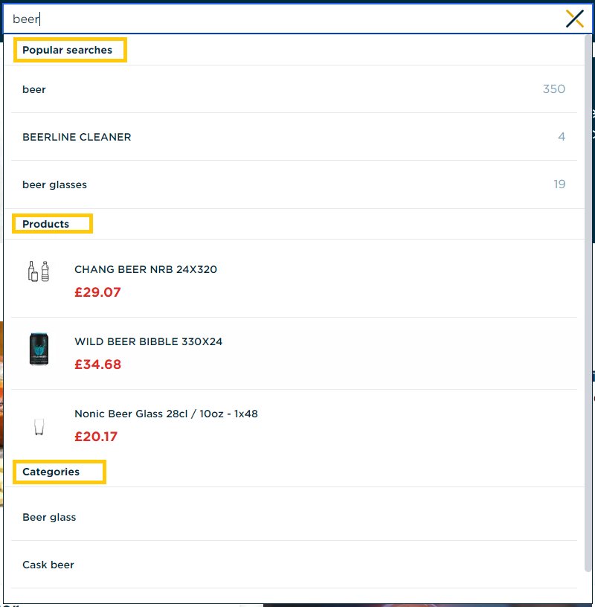Pick the 'beer glasses' search suggestion
This screenshot has width=595, height=607.
coord(294,184)
